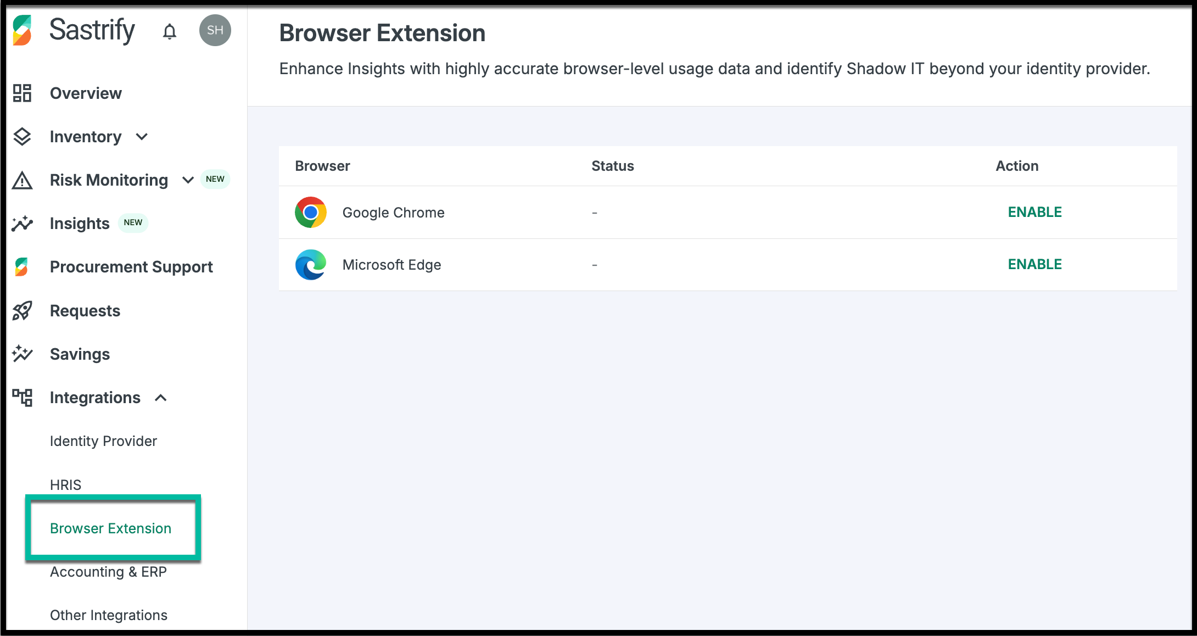This screenshot has width=1197, height=636.
Task: Collapse the Integrations section chevron
Action: click(161, 398)
